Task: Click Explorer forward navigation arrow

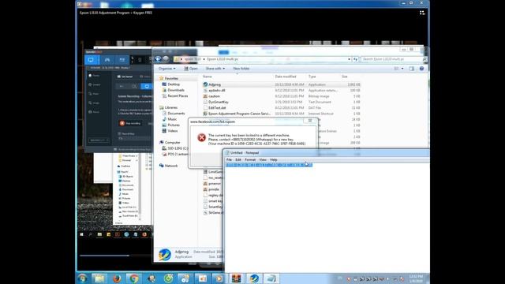Action: [x=166, y=59]
